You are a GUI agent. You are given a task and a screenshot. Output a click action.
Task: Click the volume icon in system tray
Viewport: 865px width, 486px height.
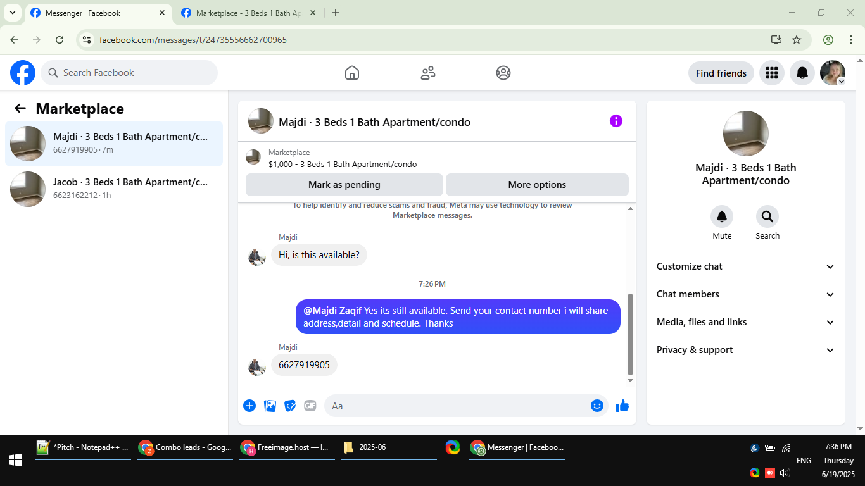pos(785,473)
